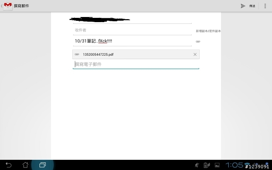Focus the 撰寫電子郵件 message body
Screen dimensions: 272x170
click(x=136, y=65)
